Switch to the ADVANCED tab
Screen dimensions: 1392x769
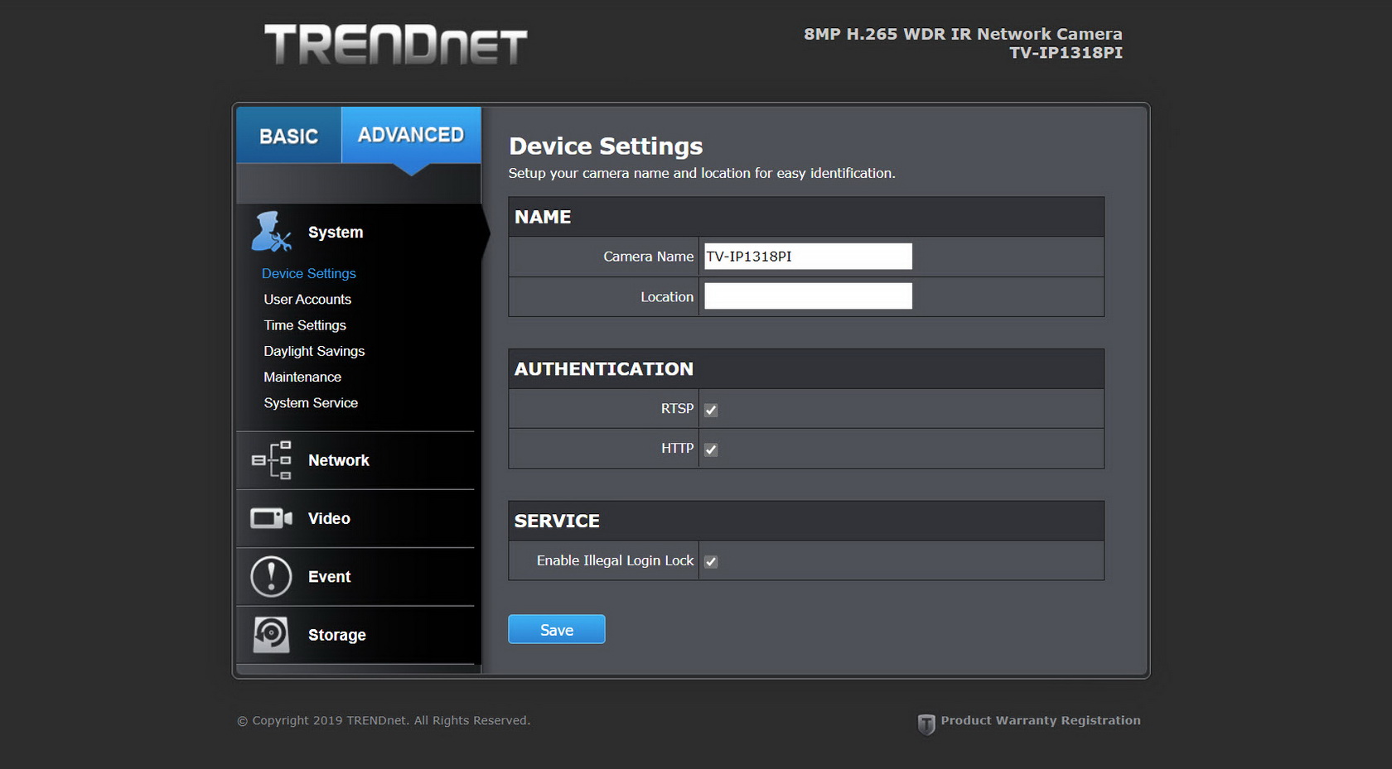[411, 135]
